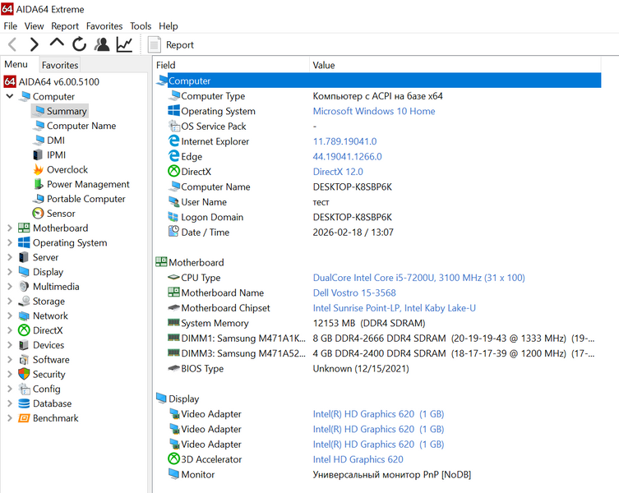Select Computer Name in the sidebar tree
This screenshot has width=619, height=493.
tap(81, 126)
